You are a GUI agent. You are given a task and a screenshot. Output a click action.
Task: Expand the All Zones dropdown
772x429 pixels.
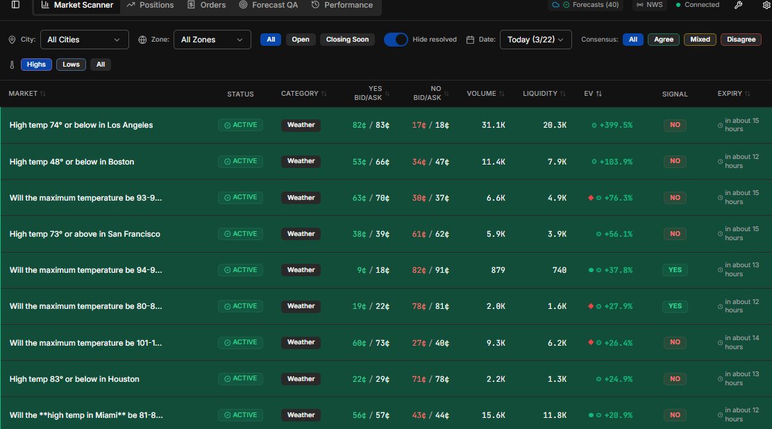(x=212, y=40)
